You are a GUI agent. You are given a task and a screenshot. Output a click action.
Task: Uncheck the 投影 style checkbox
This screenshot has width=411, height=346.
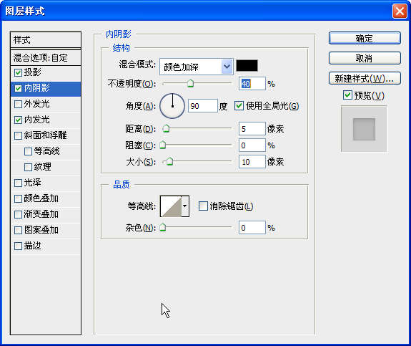pos(18,72)
